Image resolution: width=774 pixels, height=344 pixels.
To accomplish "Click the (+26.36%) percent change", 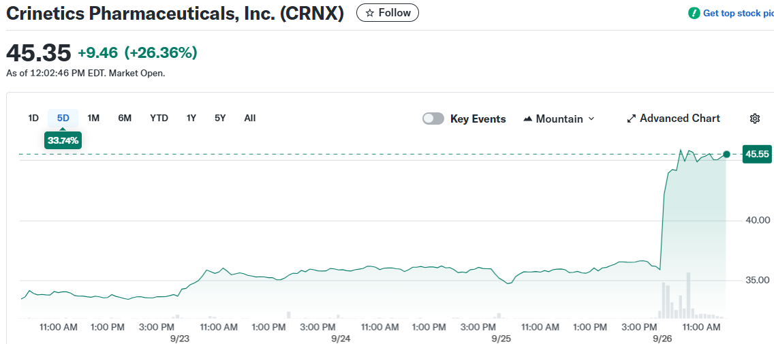I will pyautogui.click(x=161, y=52).
